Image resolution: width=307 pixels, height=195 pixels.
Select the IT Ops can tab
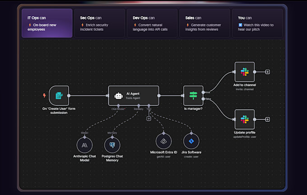click(47, 23)
